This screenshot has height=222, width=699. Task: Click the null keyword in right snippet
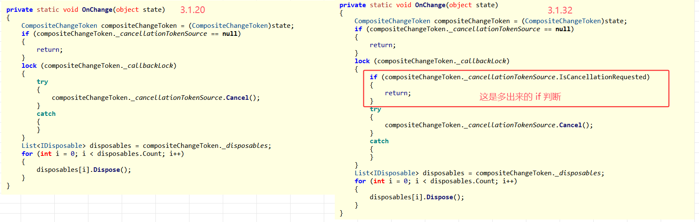(x=563, y=29)
